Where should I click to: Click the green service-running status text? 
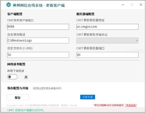tap(26, 110)
